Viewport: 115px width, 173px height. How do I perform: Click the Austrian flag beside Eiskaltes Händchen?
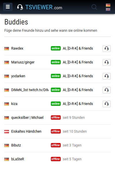7,131
